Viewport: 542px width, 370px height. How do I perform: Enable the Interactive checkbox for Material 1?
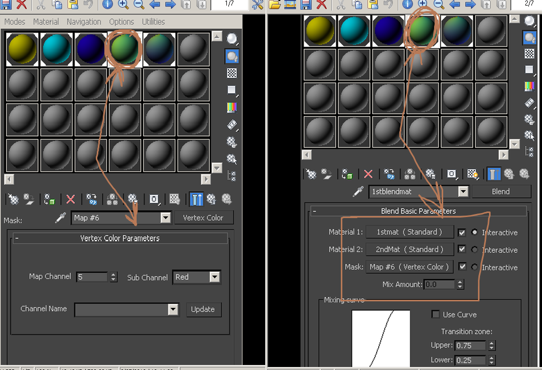pyautogui.click(x=462, y=232)
